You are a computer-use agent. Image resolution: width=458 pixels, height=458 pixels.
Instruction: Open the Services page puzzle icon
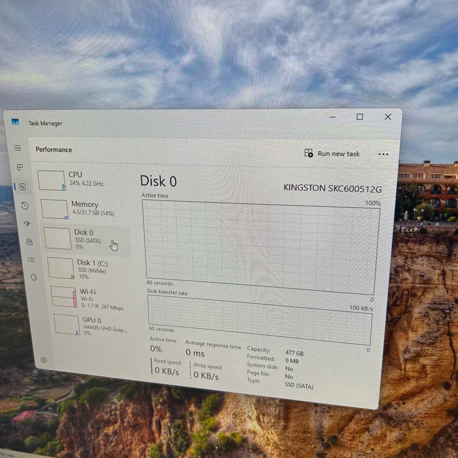click(34, 277)
